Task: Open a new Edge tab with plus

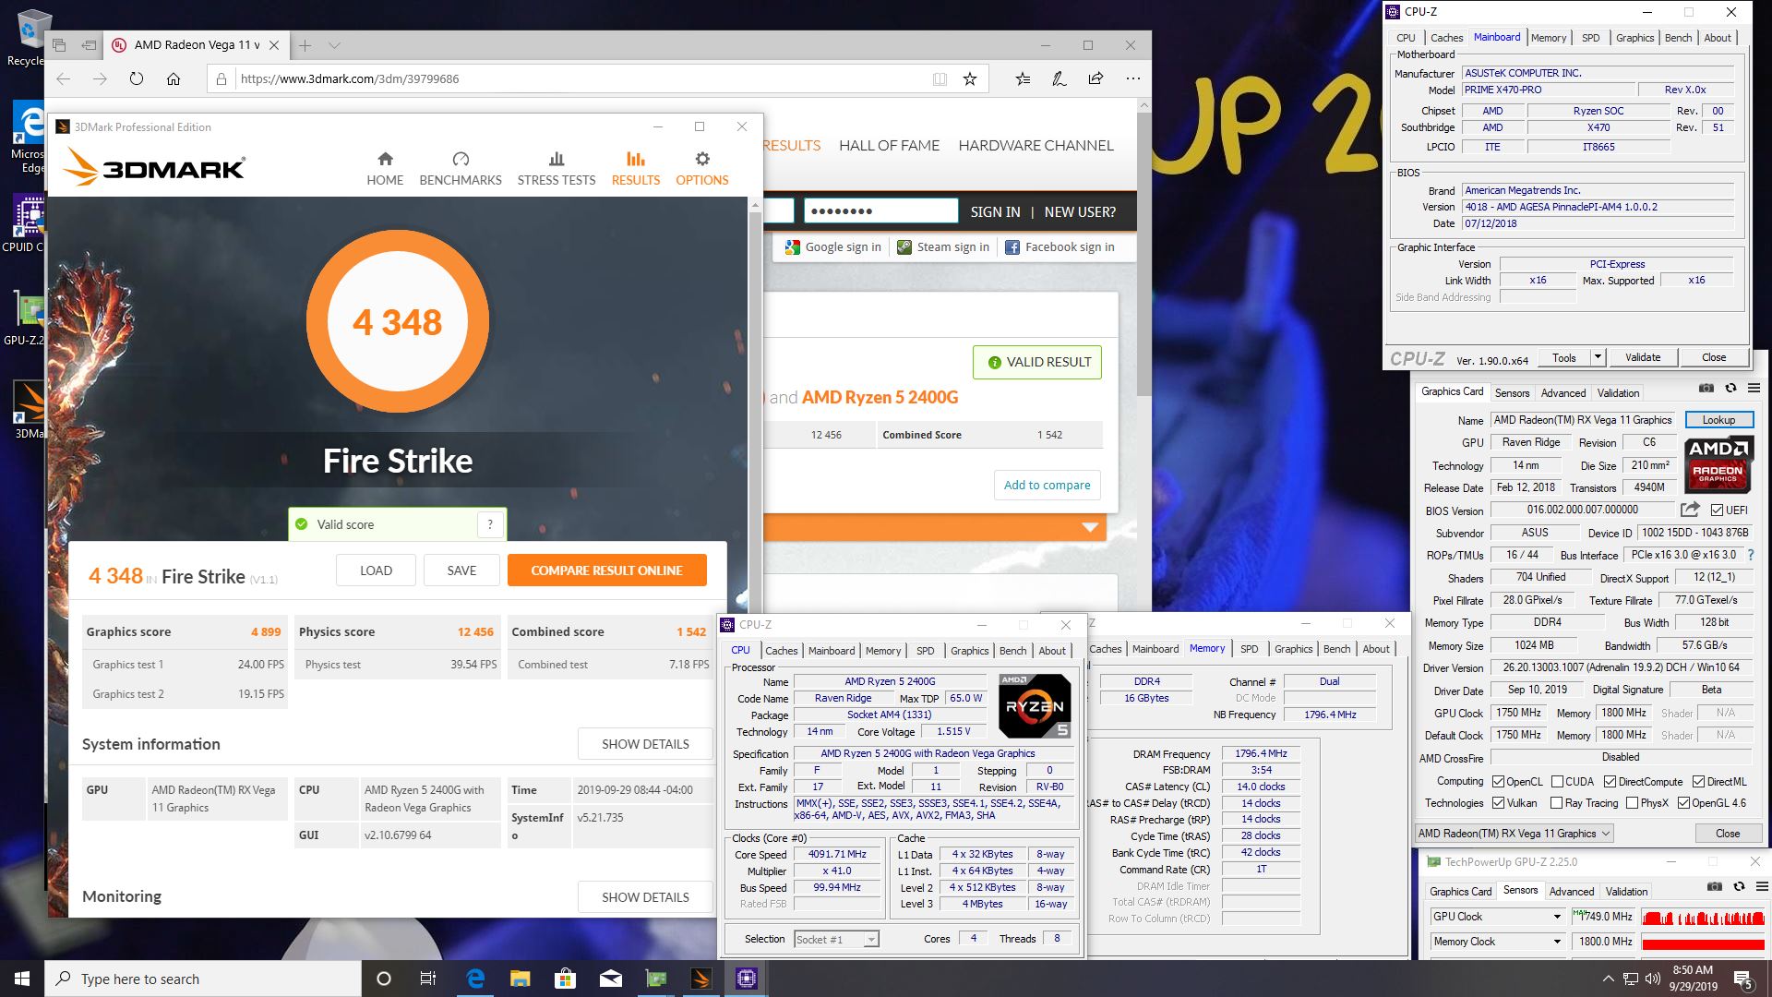Action: (x=305, y=45)
